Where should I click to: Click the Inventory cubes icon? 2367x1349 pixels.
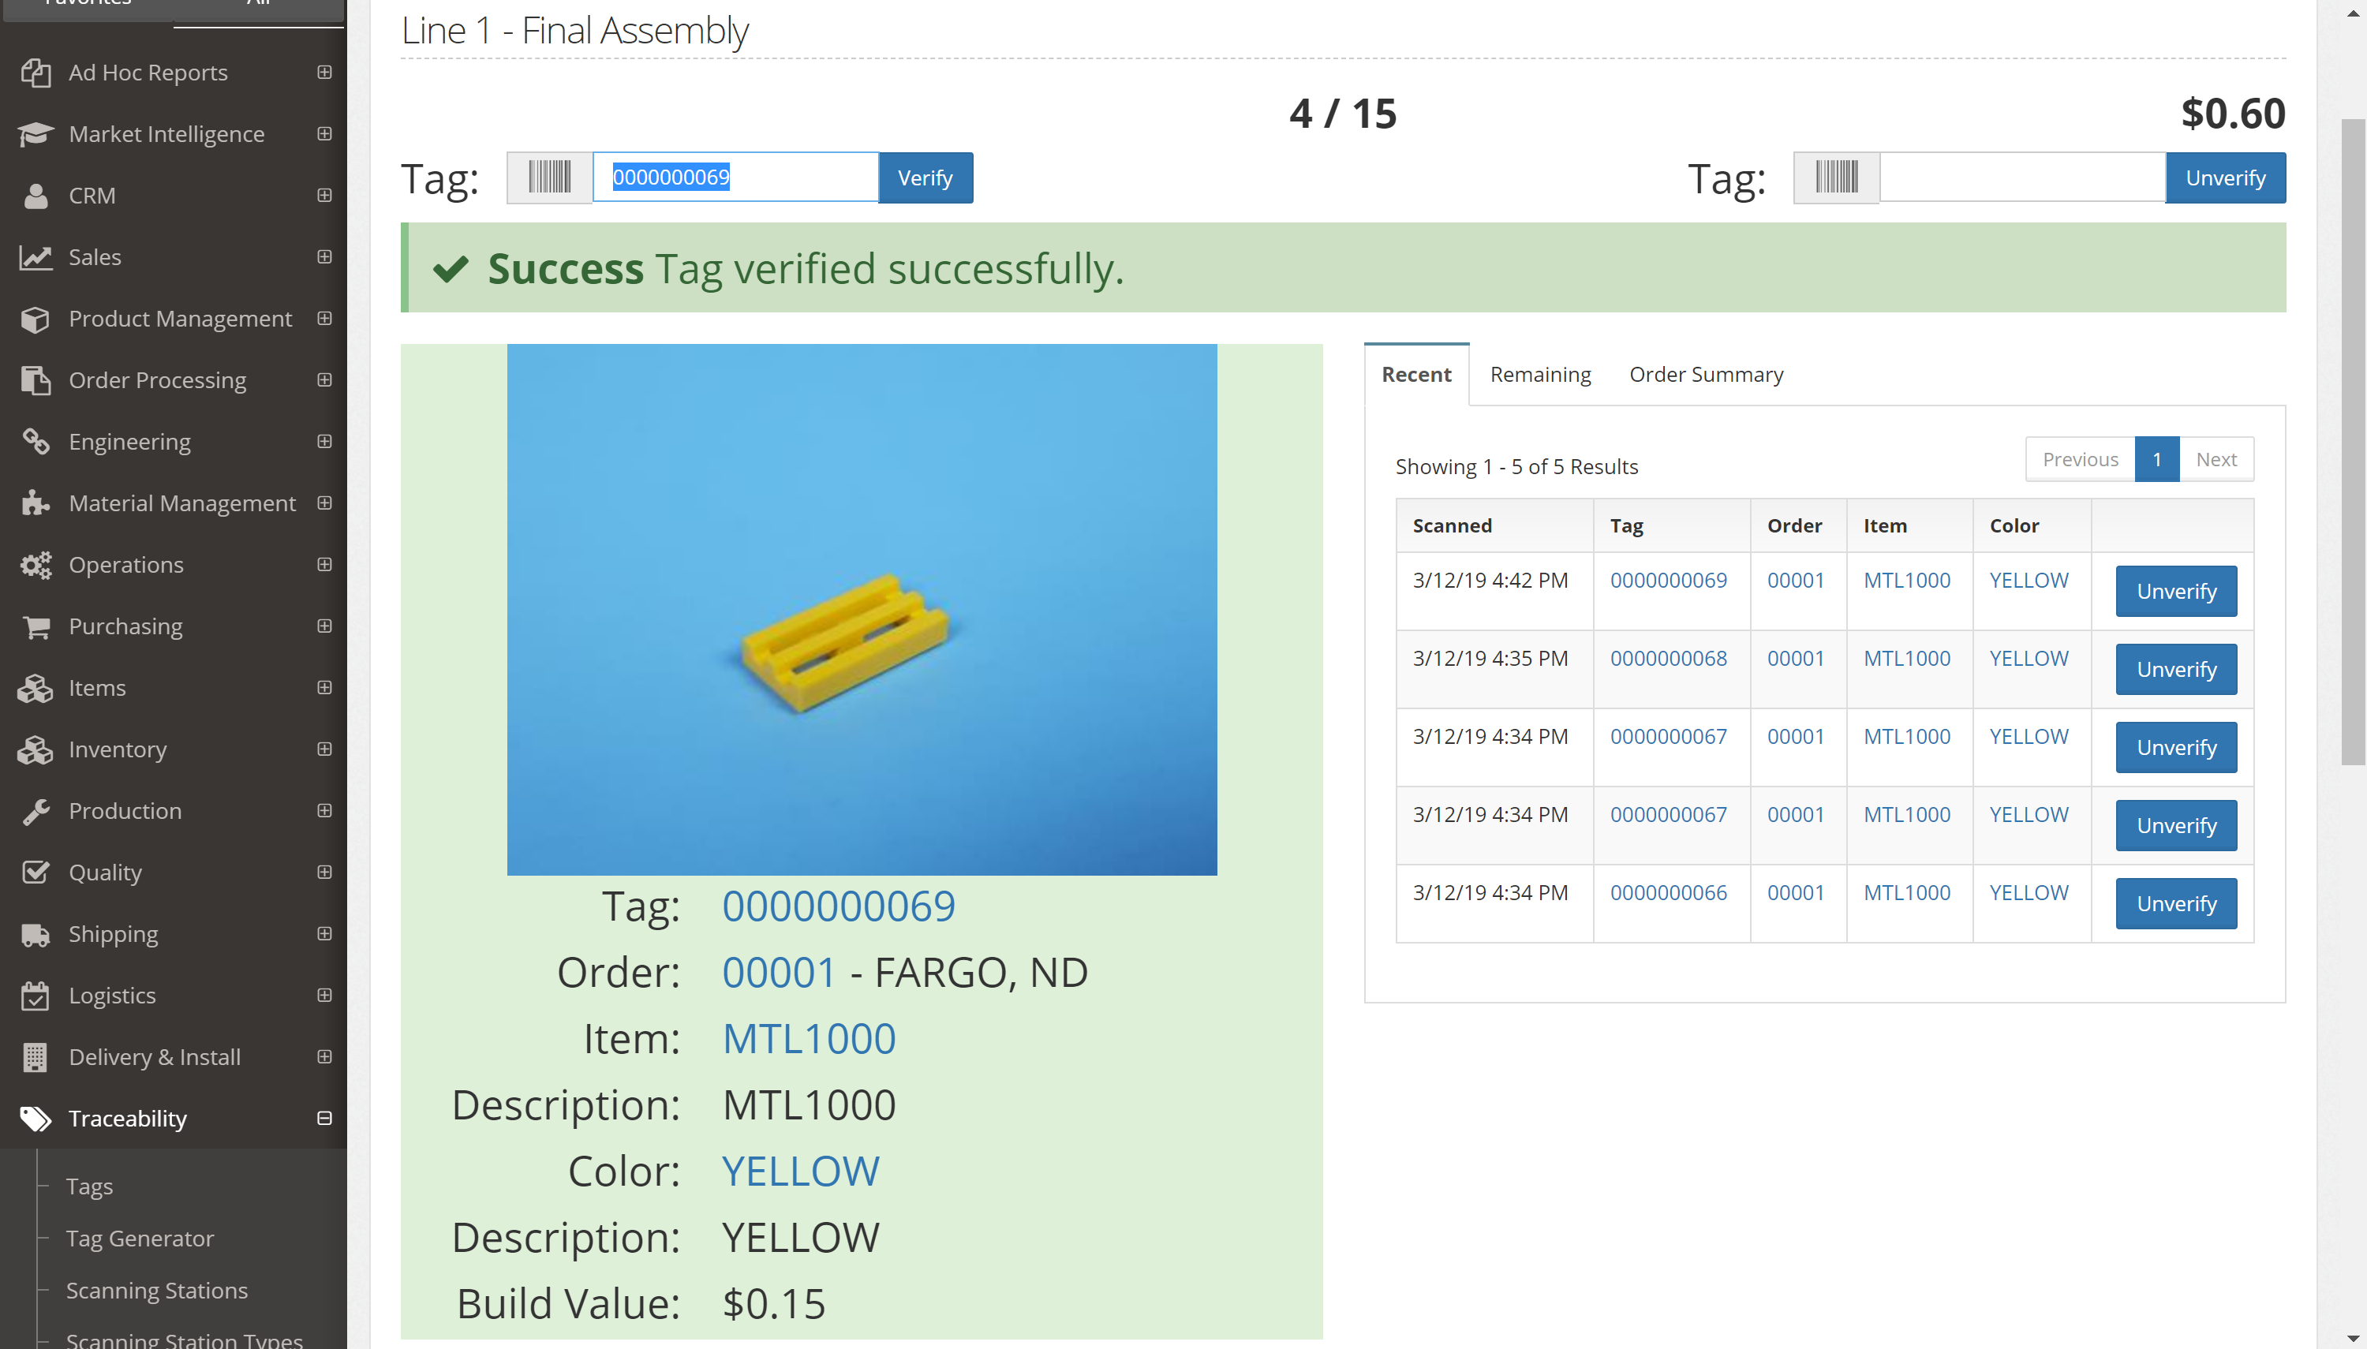coord(36,749)
